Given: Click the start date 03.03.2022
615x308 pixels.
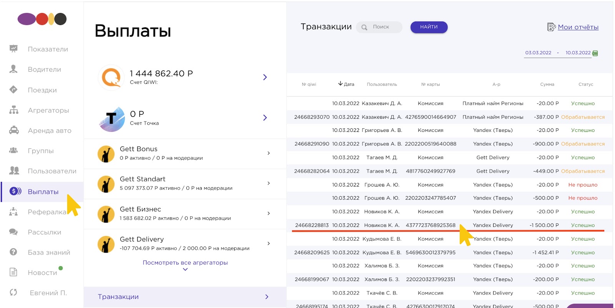Looking at the screenshot, I should pos(538,53).
